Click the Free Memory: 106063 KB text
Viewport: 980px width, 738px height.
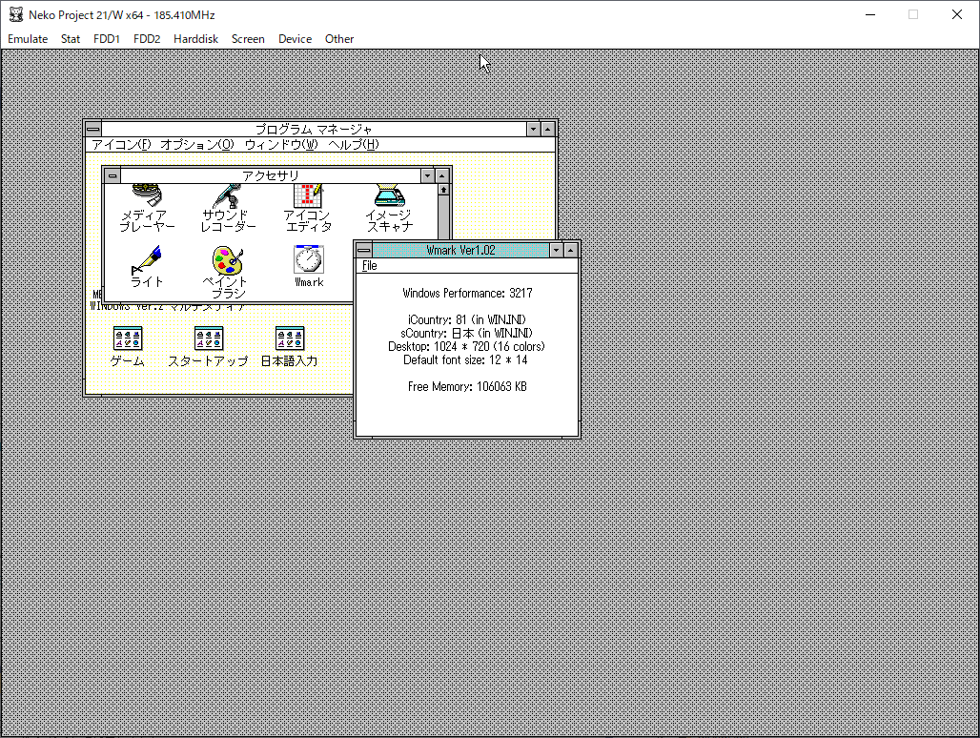pyautogui.click(x=467, y=387)
